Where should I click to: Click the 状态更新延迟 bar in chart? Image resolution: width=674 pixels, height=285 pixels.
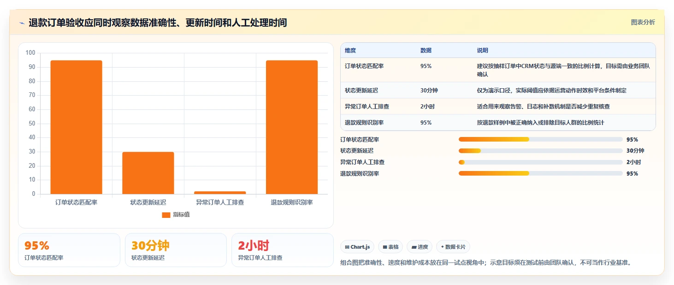[x=148, y=173]
